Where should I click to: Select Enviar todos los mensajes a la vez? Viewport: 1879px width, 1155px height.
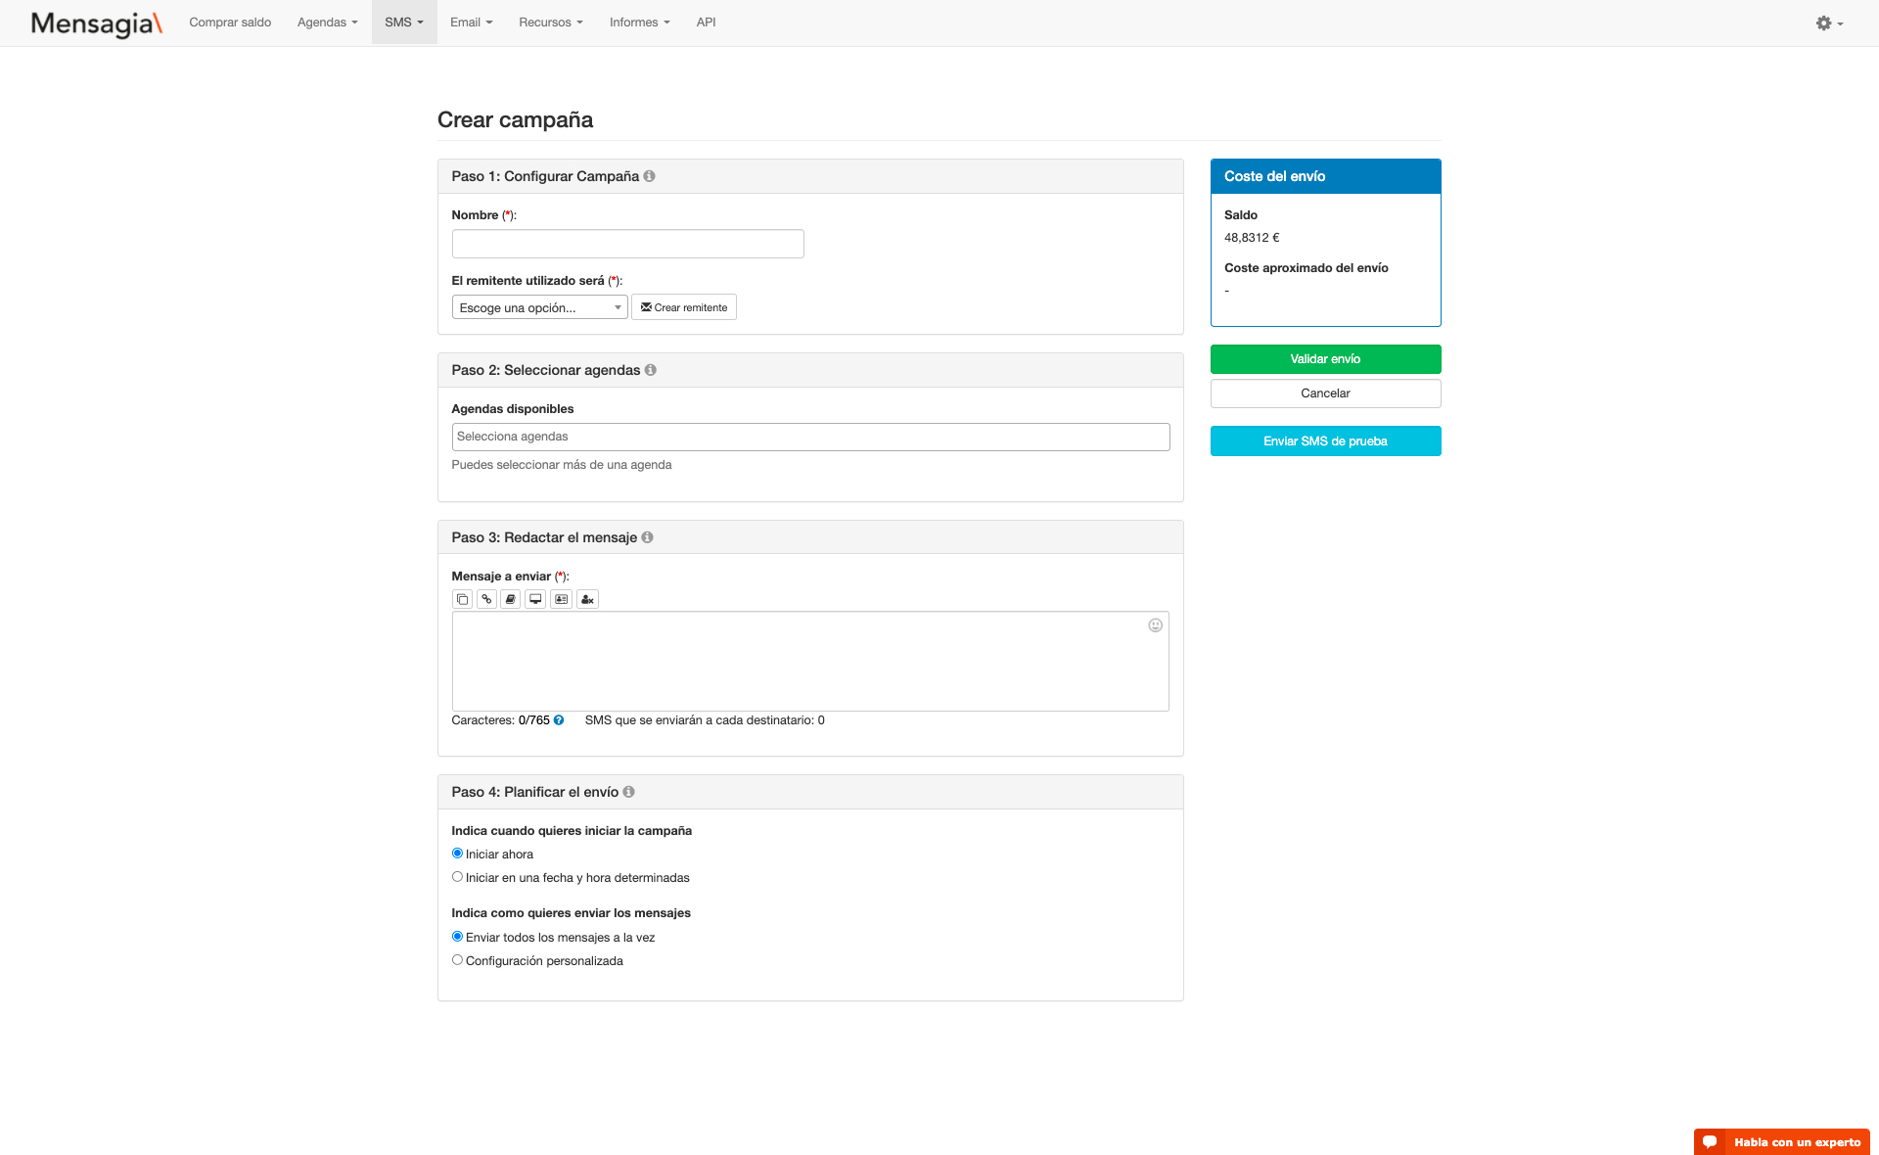tap(456, 936)
